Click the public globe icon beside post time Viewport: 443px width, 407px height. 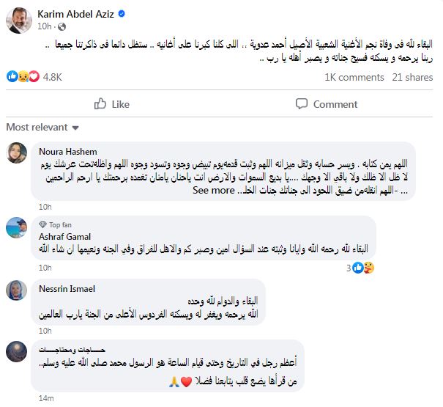(x=61, y=26)
